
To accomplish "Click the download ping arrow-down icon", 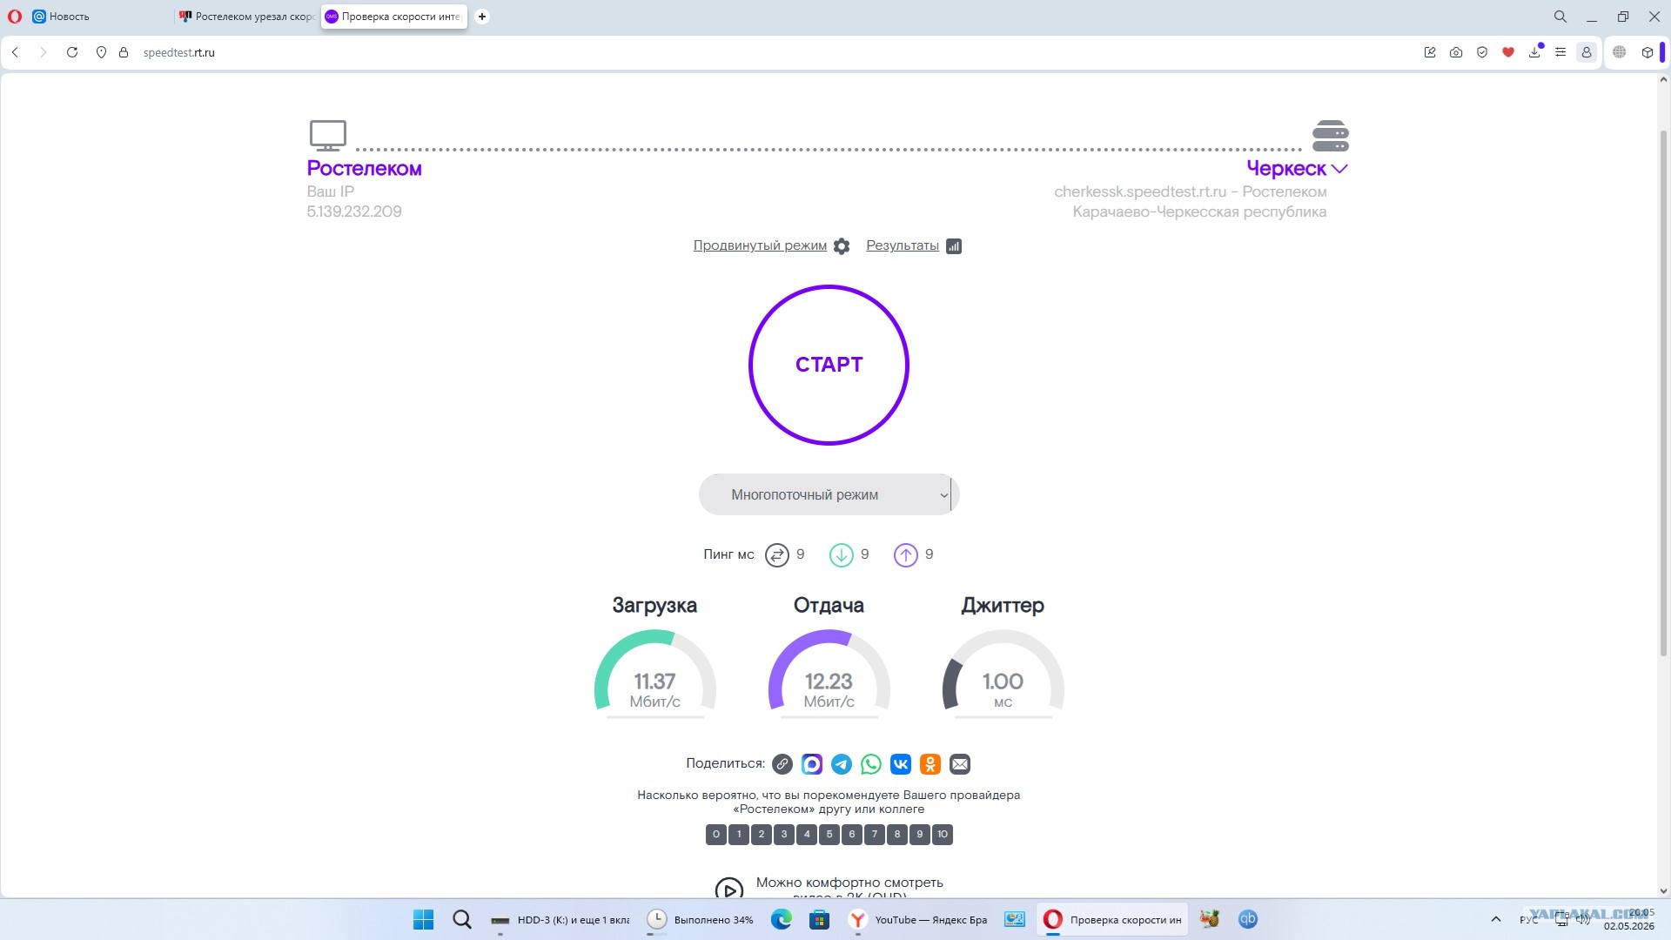I will pyautogui.click(x=842, y=555).
